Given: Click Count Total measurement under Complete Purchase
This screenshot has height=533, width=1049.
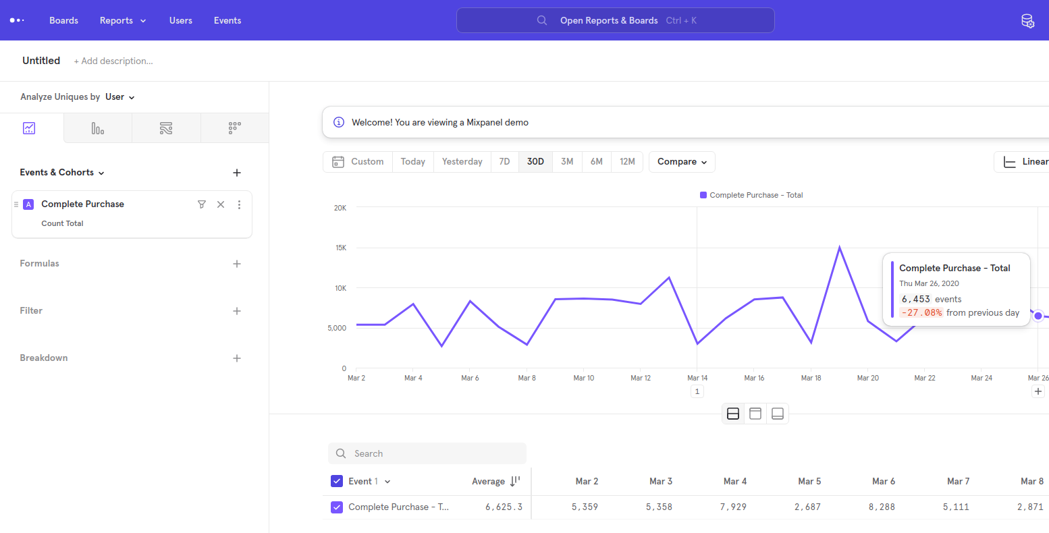Looking at the screenshot, I should 62,223.
